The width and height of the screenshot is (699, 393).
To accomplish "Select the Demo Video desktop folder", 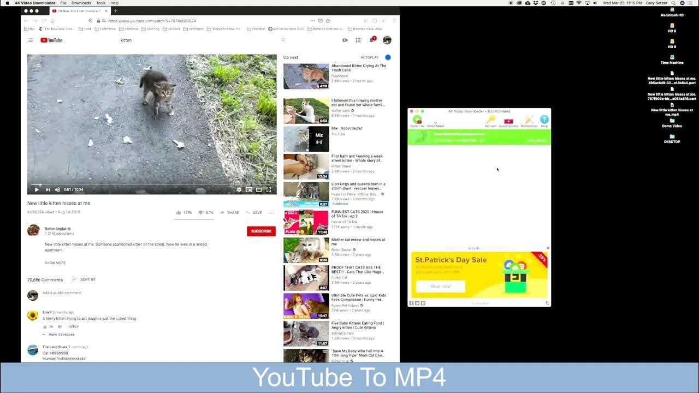I will pyautogui.click(x=672, y=123).
